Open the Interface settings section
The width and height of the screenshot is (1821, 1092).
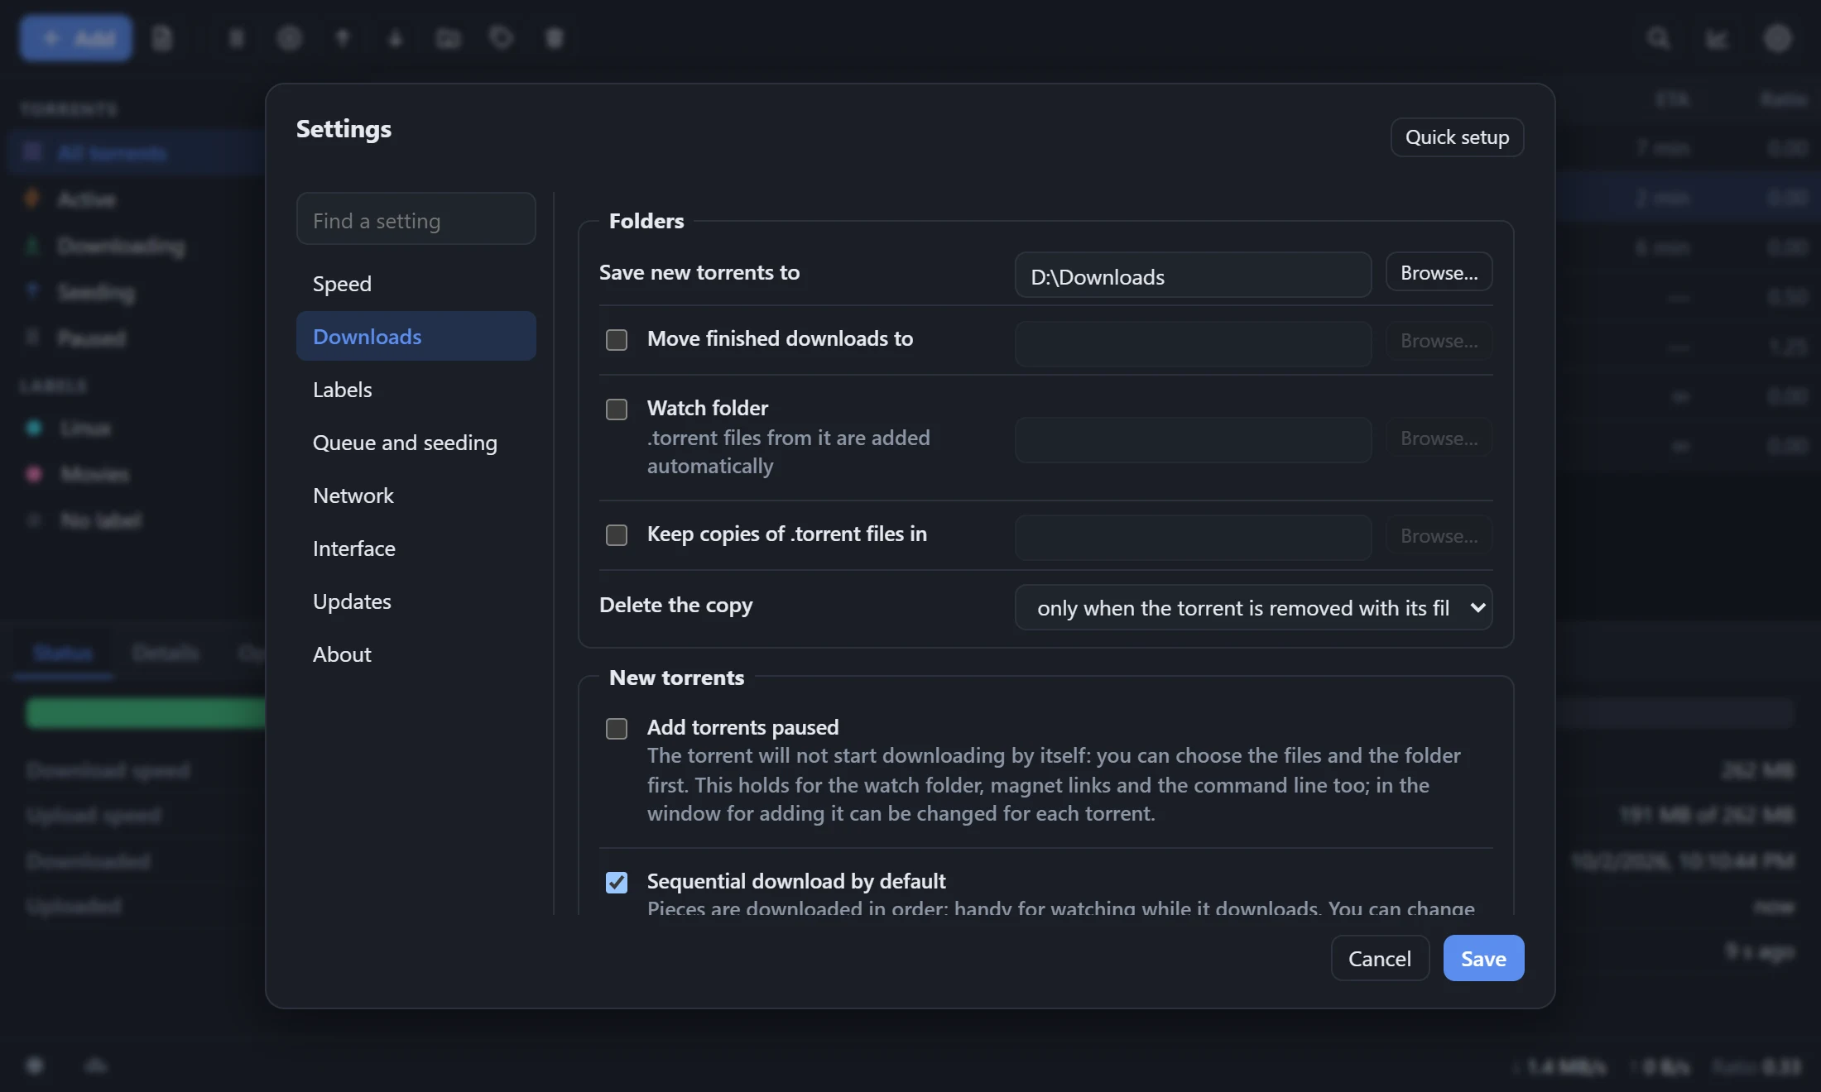pos(416,548)
